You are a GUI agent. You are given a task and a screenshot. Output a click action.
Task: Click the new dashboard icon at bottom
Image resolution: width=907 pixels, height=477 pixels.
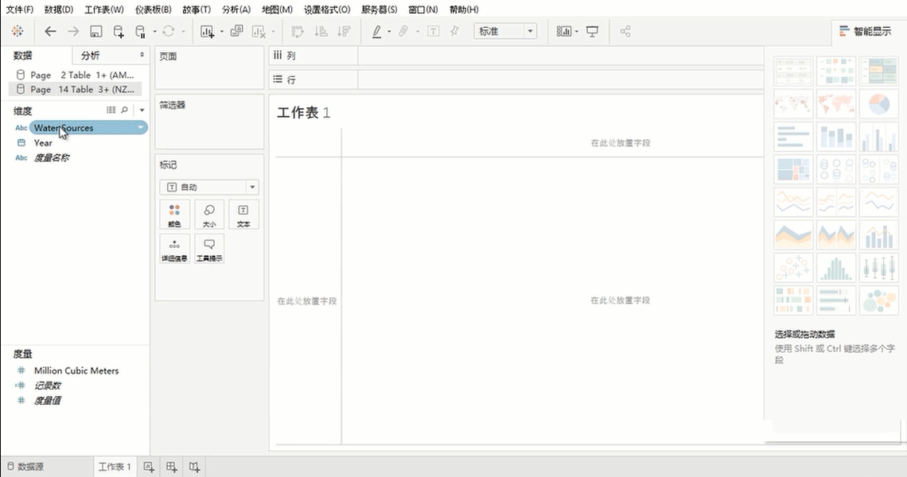coord(172,467)
